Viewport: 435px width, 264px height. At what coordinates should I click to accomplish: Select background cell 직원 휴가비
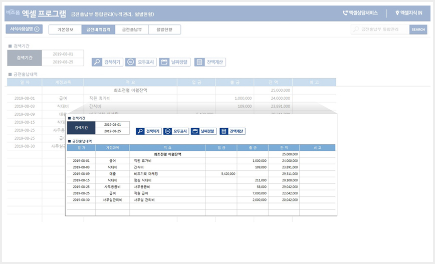[130, 99]
